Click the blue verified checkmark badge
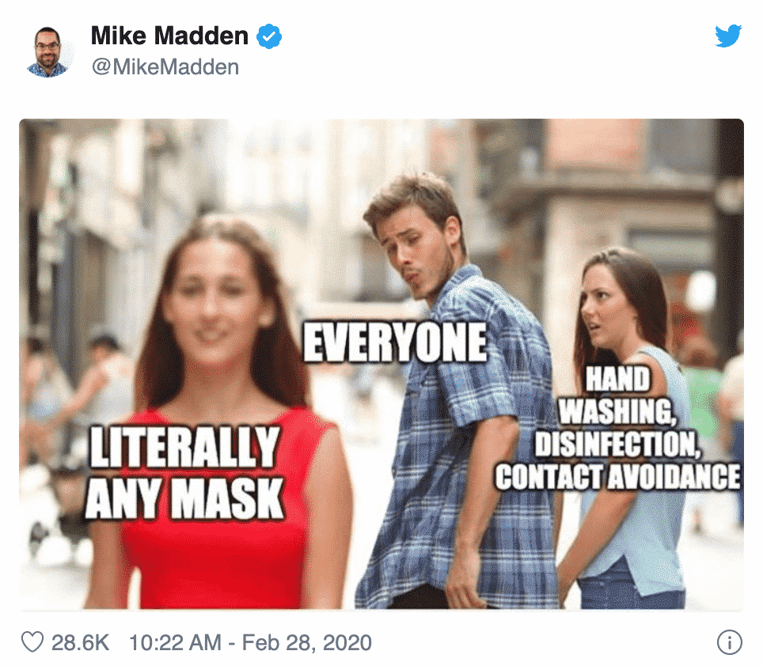This screenshot has height=666, width=763. [x=269, y=36]
